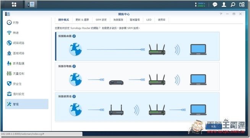
Task: Click the house local network icon
Action: [x=9, y=53]
